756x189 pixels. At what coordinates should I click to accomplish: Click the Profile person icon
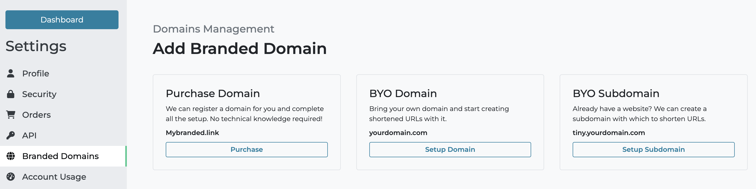coord(11,73)
